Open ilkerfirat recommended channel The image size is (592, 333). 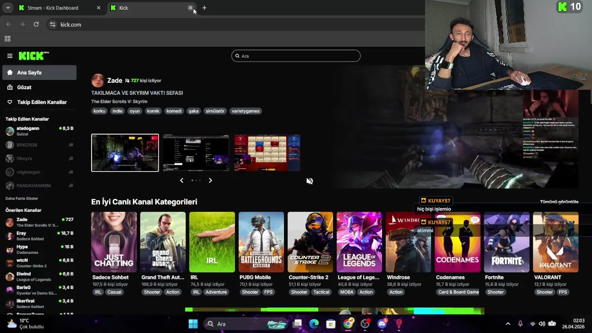[x=39, y=303]
